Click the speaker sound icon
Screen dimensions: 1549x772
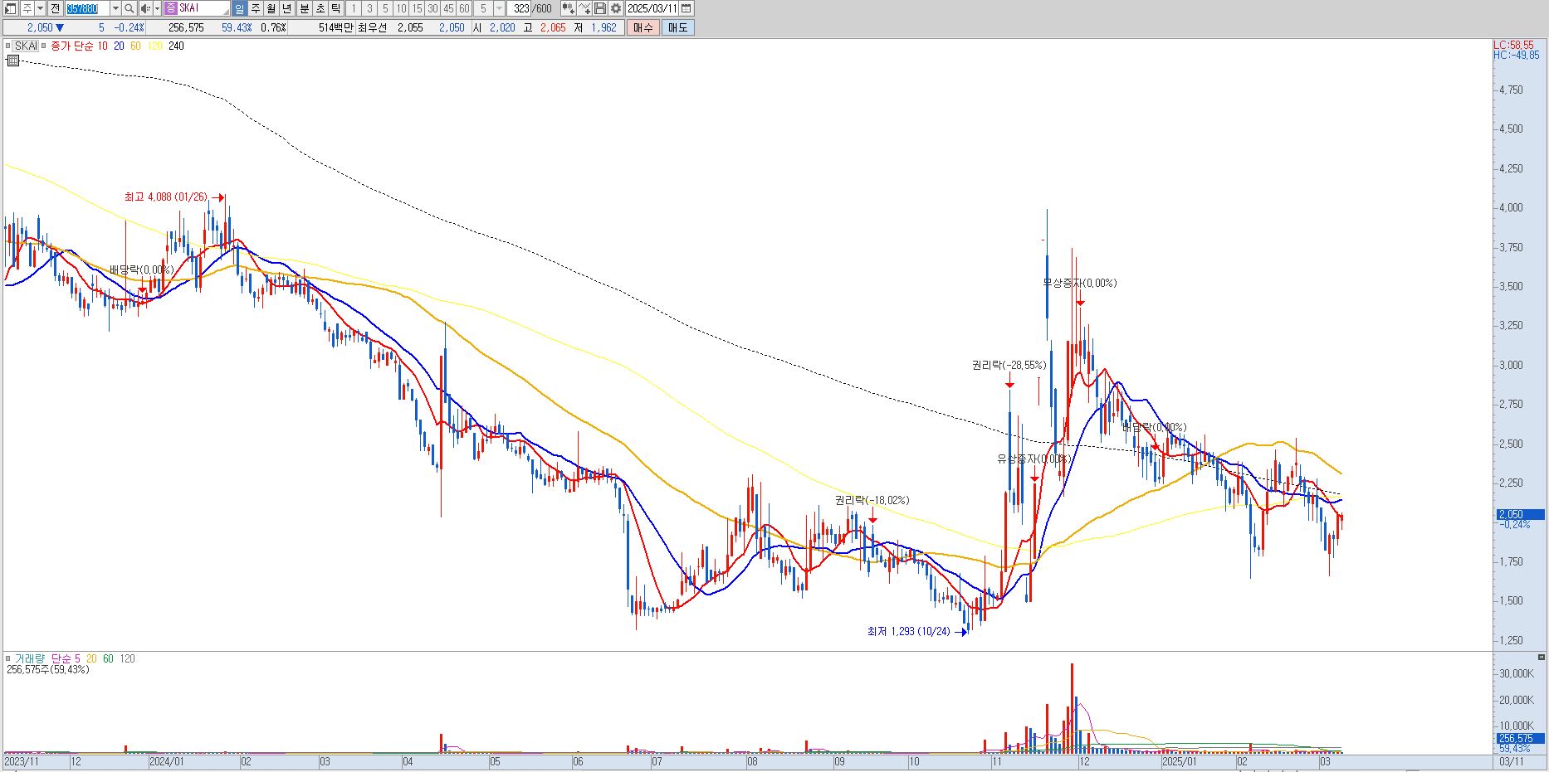pyautogui.click(x=145, y=8)
